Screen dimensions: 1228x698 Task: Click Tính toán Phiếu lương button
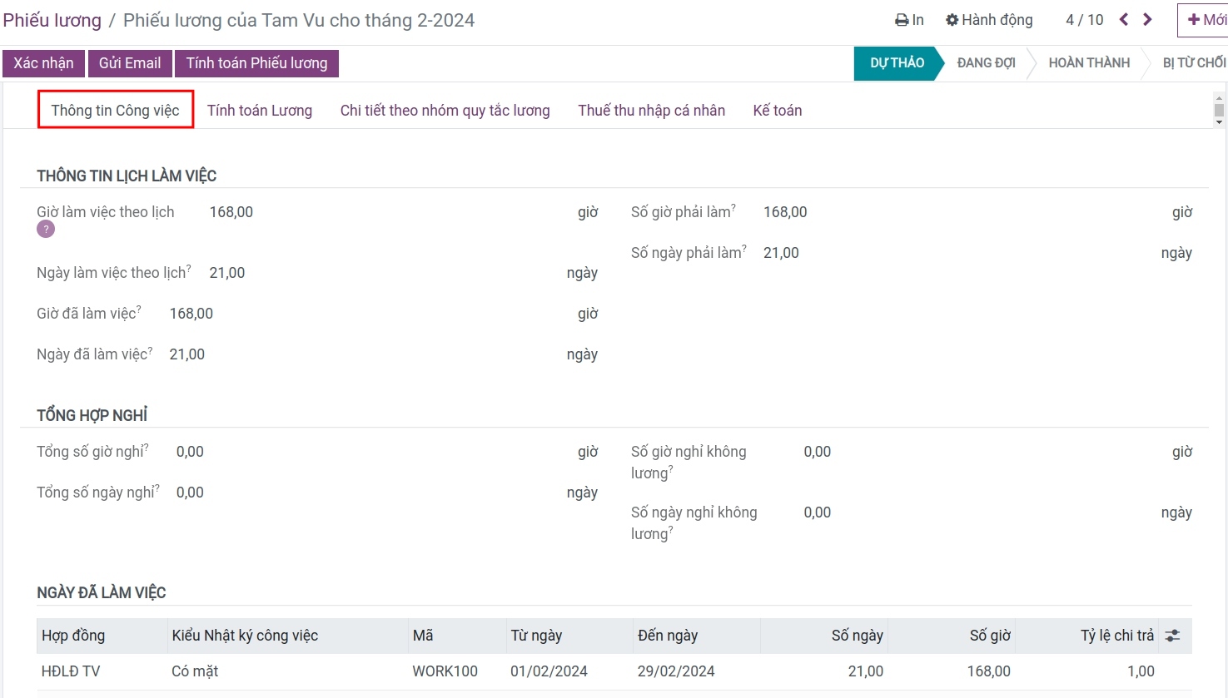pos(256,63)
